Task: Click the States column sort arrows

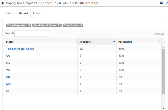Action: 75,42
